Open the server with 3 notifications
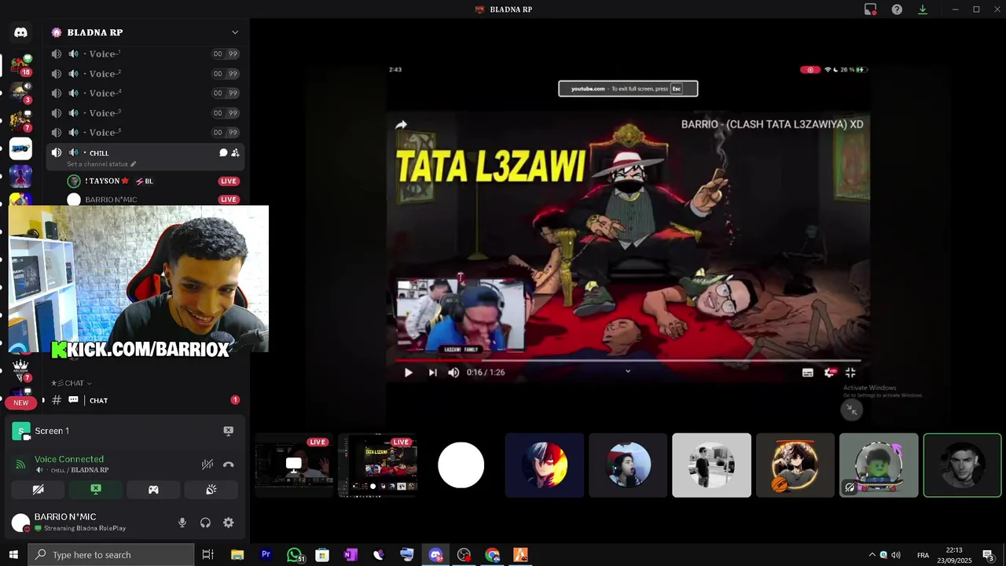 point(20,94)
